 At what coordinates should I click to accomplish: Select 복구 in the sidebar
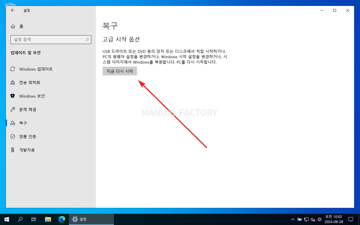pyautogui.click(x=51, y=123)
